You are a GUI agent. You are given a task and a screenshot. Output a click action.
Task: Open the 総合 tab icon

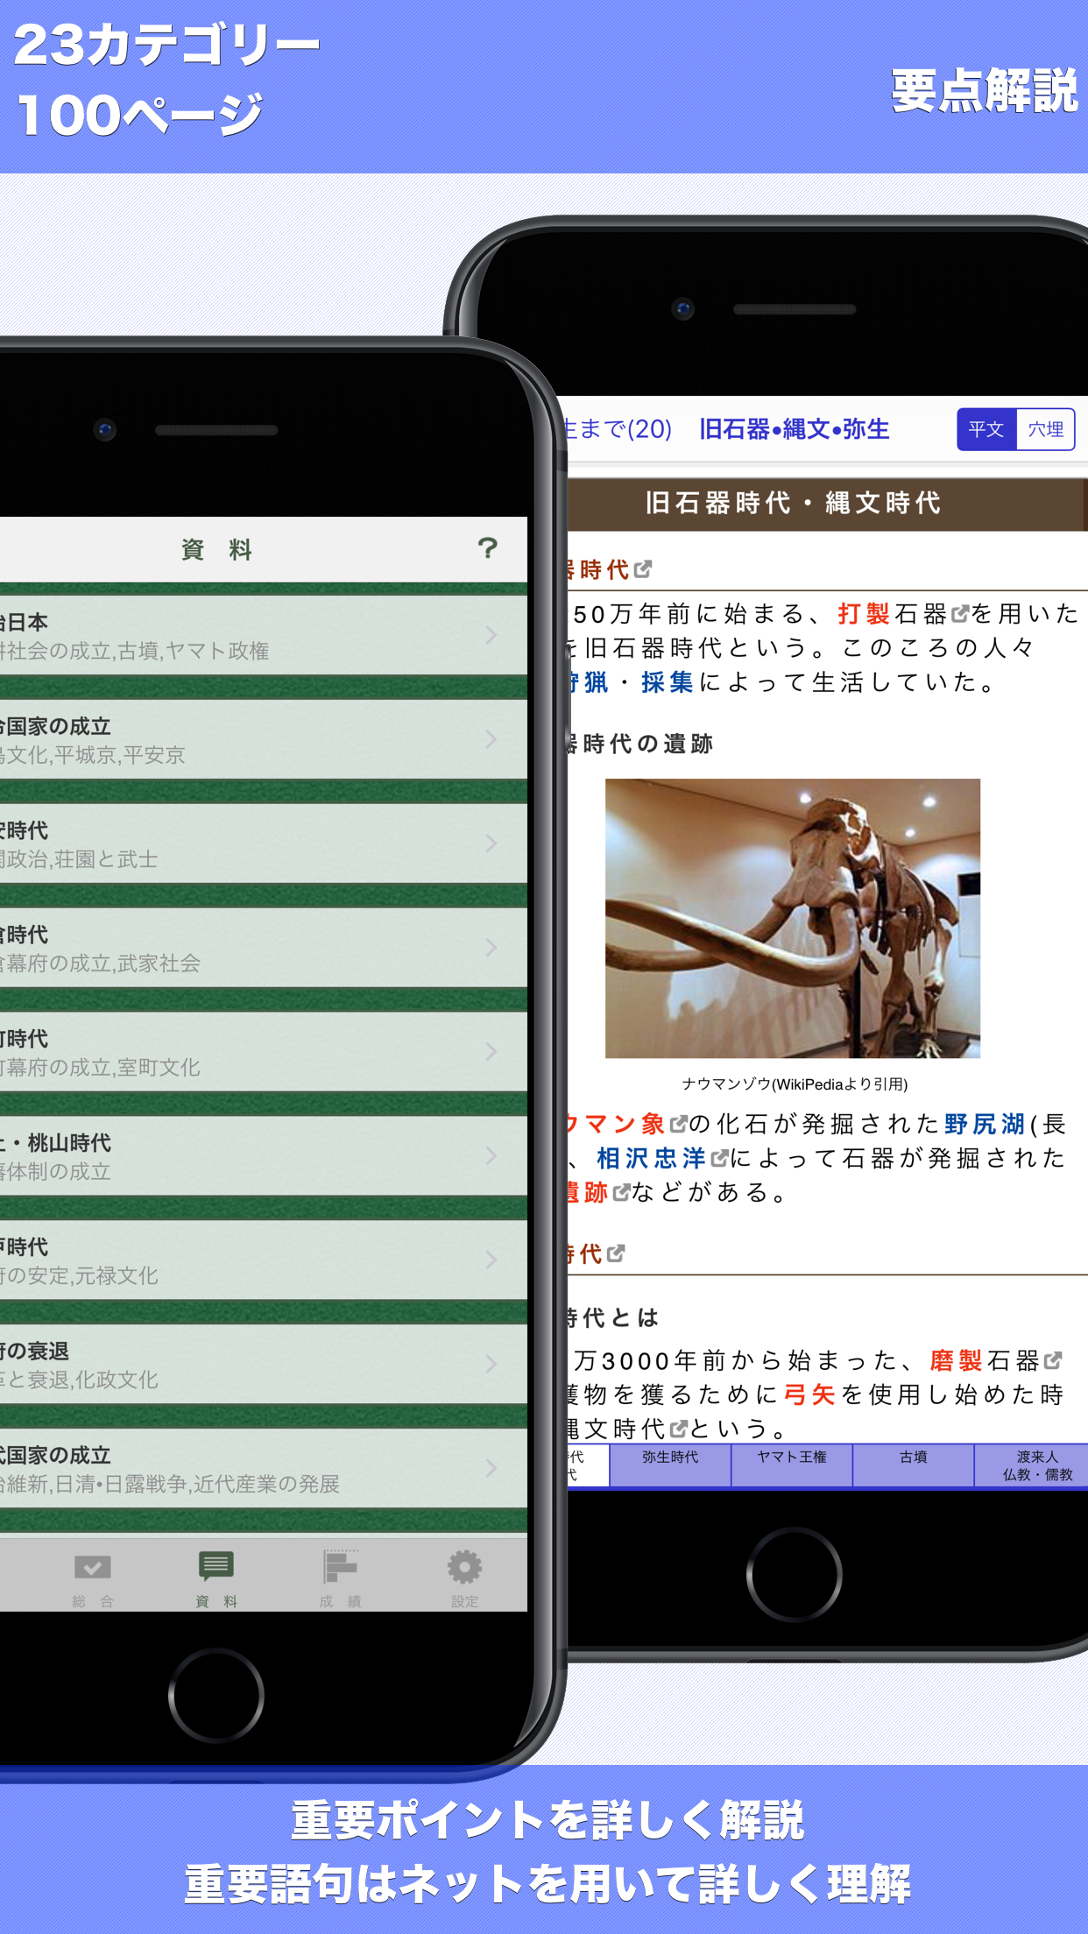[x=93, y=1579]
